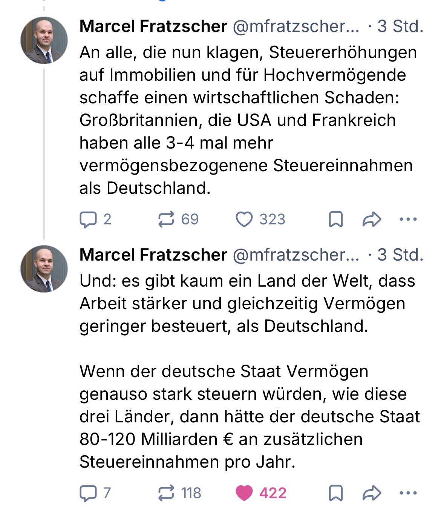
Task: Bookmark the second tweet about Vermögen
Action: [335, 493]
